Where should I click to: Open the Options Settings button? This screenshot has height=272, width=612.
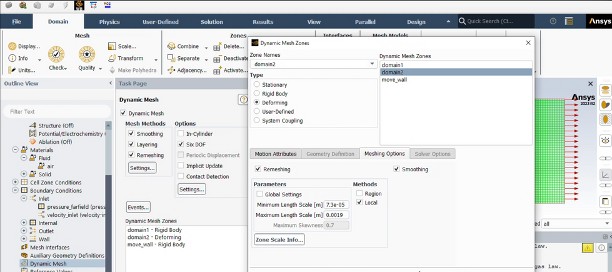pyautogui.click(x=192, y=189)
